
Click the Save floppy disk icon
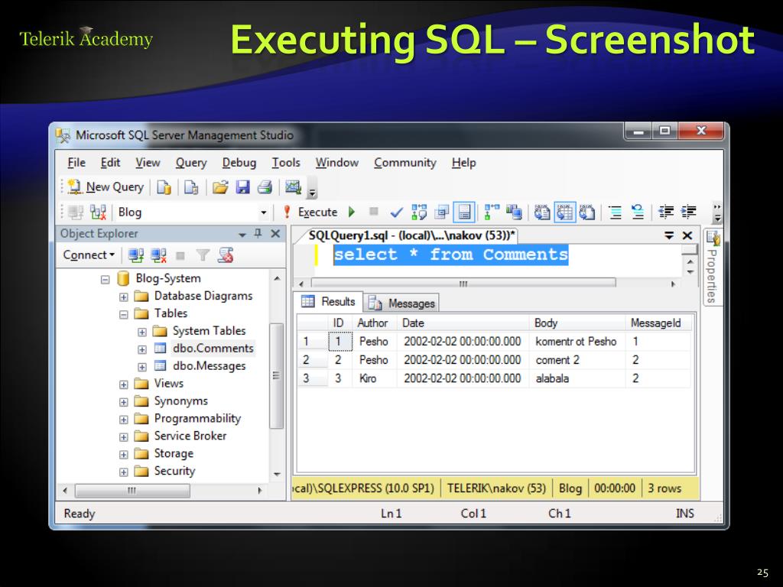(x=242, y=187)
